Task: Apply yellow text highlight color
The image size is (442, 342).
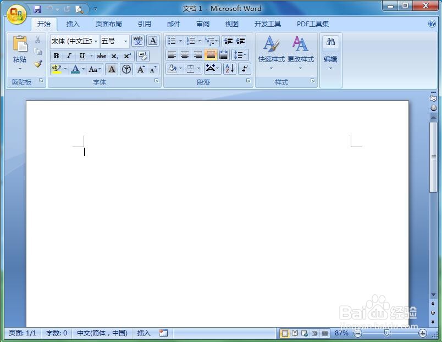Action: [x=57, y=69]
